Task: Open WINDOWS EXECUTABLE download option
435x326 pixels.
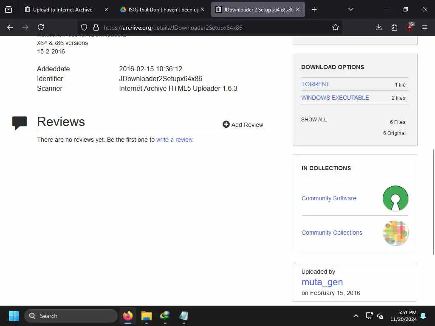Action: [335, 98]
